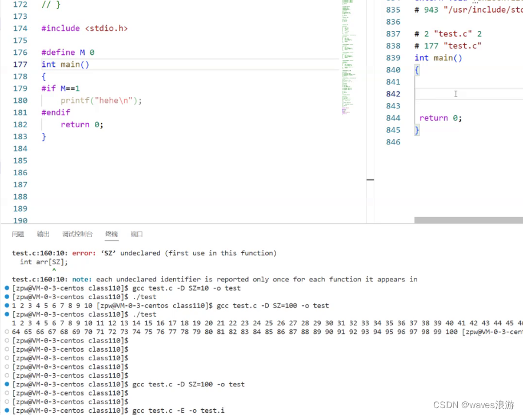Click the '# 943 "/usr/include/' line 835
The width and height of the screenshot is (523, 415).
[469, 10]
